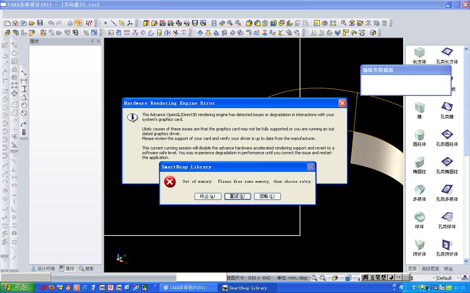
Task: Switch to the 图素 catalog tab
Action: (413, 269)
